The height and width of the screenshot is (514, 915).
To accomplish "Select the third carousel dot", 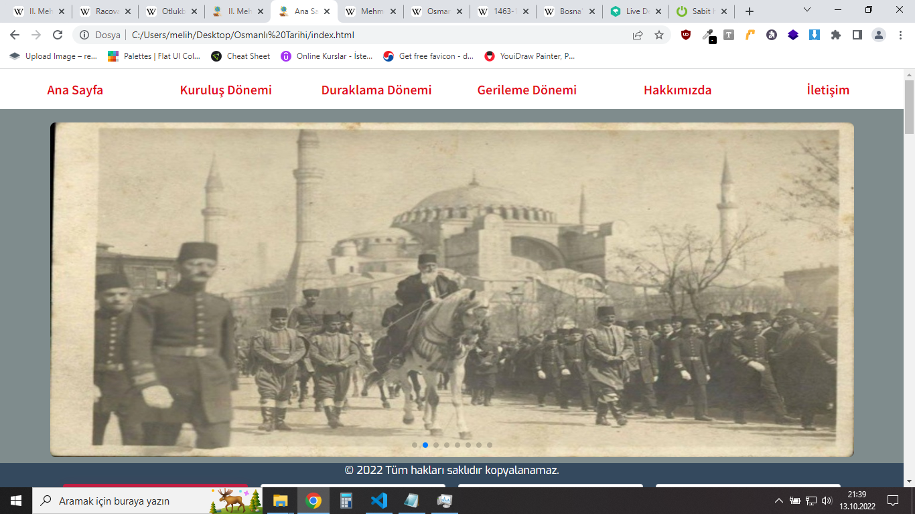I will 436,445.
